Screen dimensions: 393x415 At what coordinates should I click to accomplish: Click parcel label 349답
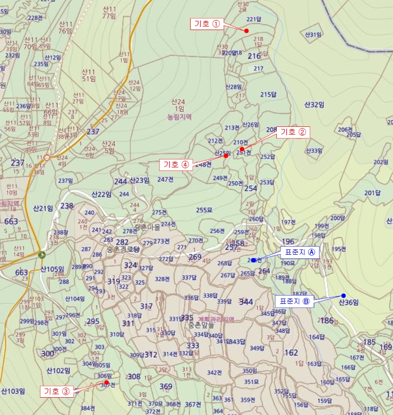[x=257, y=348]
